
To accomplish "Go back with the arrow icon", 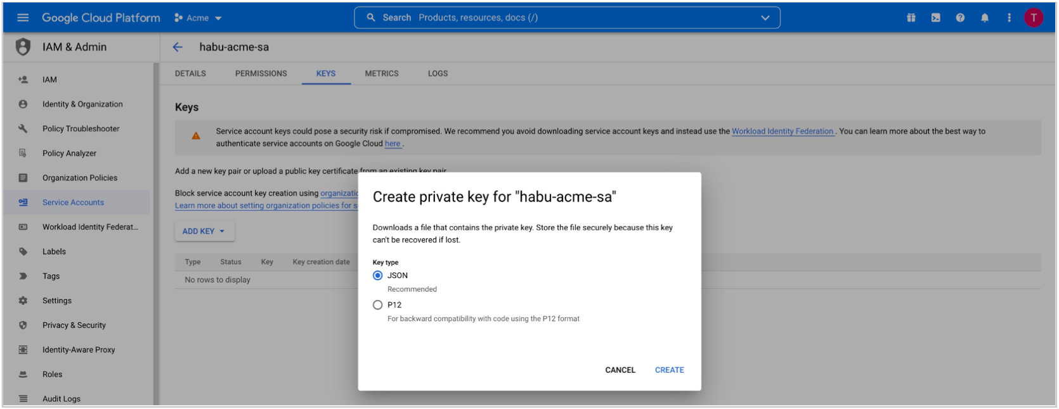I will [x=178, y=47].
